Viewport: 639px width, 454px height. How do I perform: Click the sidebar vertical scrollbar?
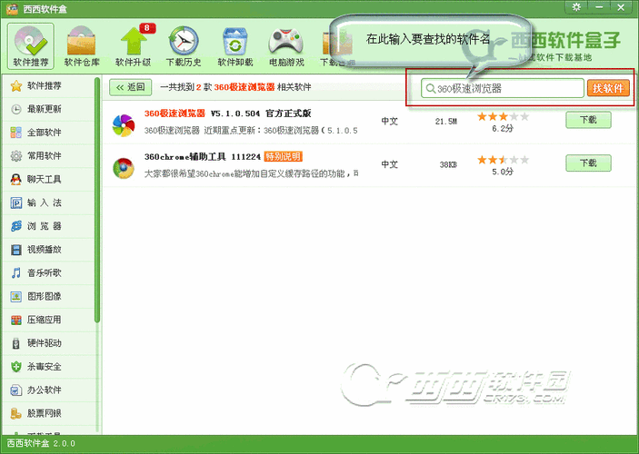coord(97,200)
